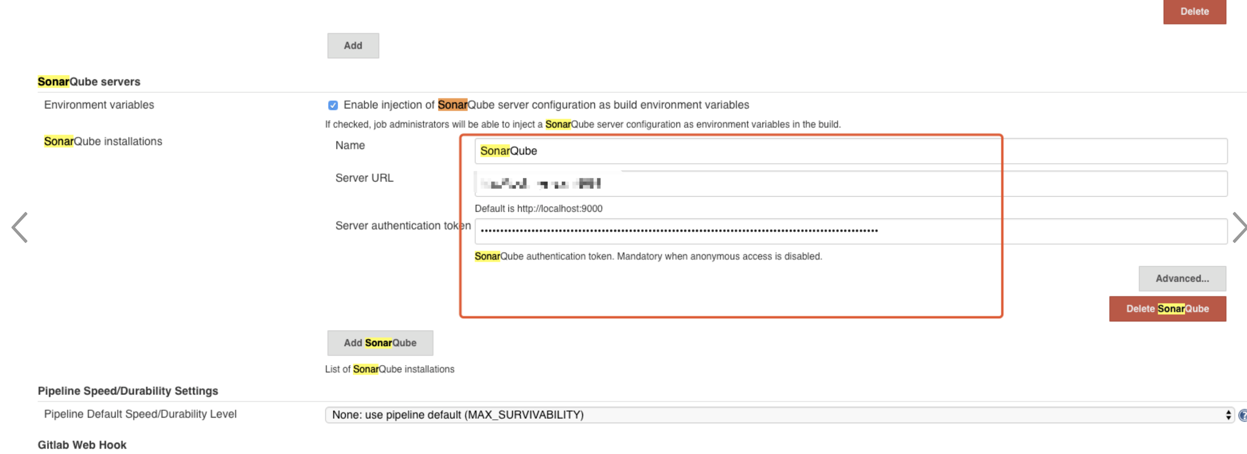
Task: Click Delete SonarQube button
Action: click(x=1167, y=308)
